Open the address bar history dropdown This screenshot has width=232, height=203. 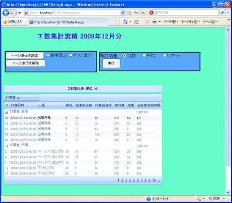click(122, 12)
